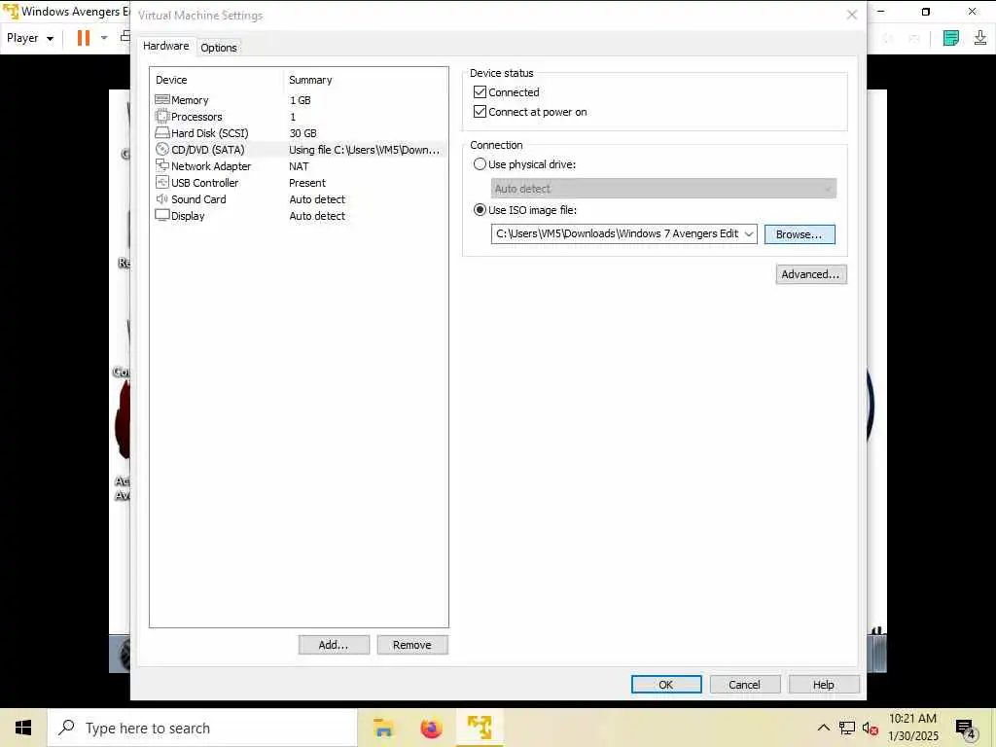
Task: Open the notes icon in Player toolbar
Action: coord(951,38)
